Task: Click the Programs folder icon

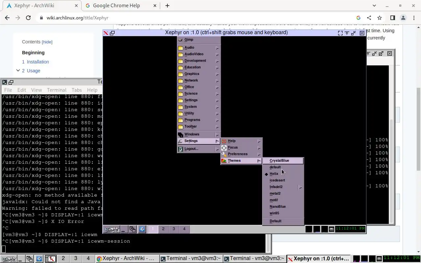Action: coord(181,120)
